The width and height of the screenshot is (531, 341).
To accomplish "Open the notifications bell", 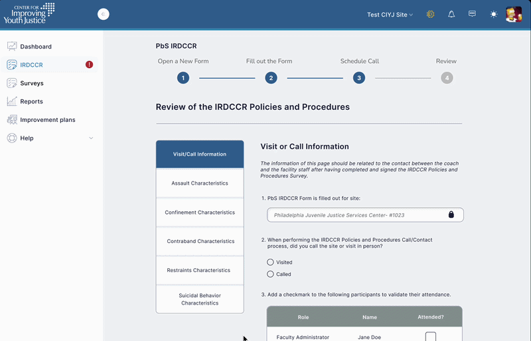I will coord(451,14).
